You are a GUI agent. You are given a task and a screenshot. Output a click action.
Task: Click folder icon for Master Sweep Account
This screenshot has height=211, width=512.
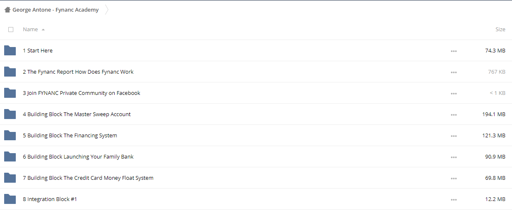coord(10,114)
